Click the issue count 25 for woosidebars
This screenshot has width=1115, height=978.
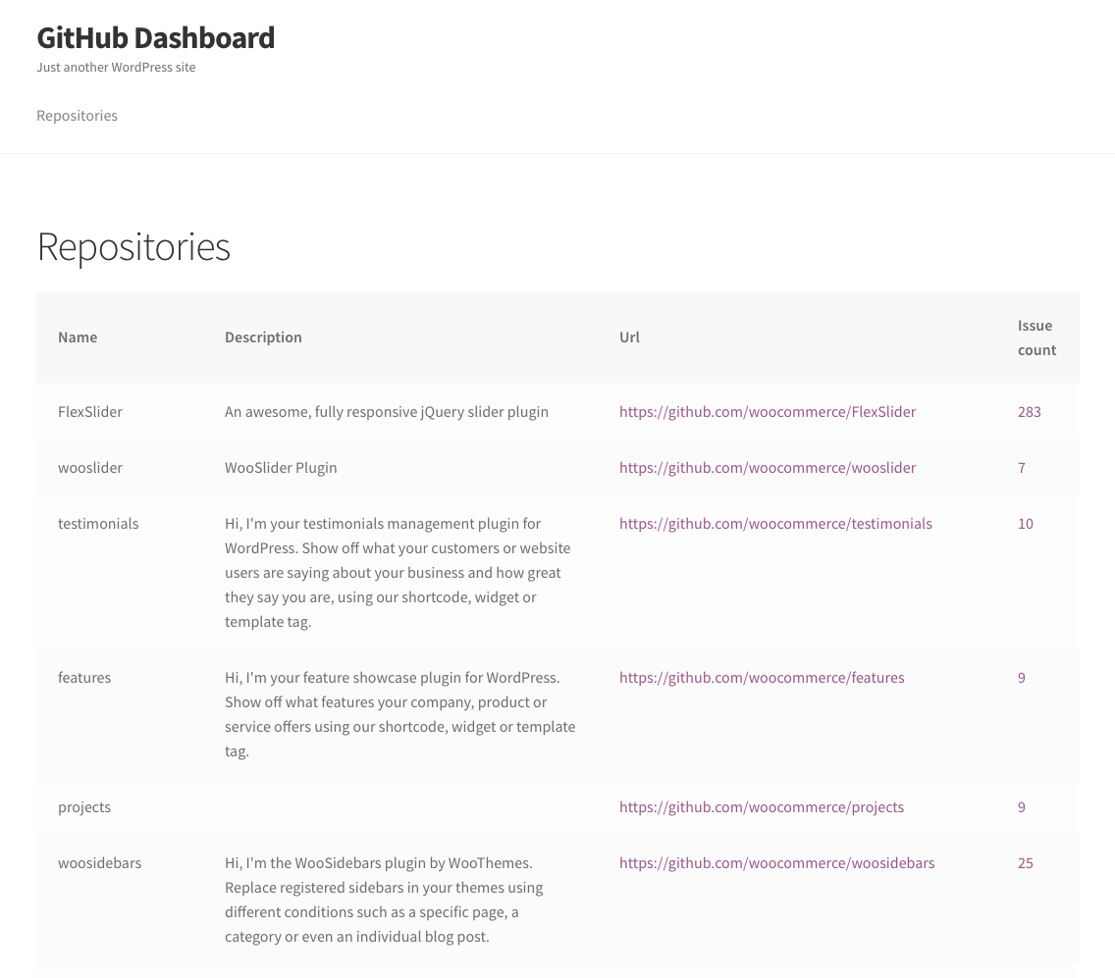tap(1025, 863)
